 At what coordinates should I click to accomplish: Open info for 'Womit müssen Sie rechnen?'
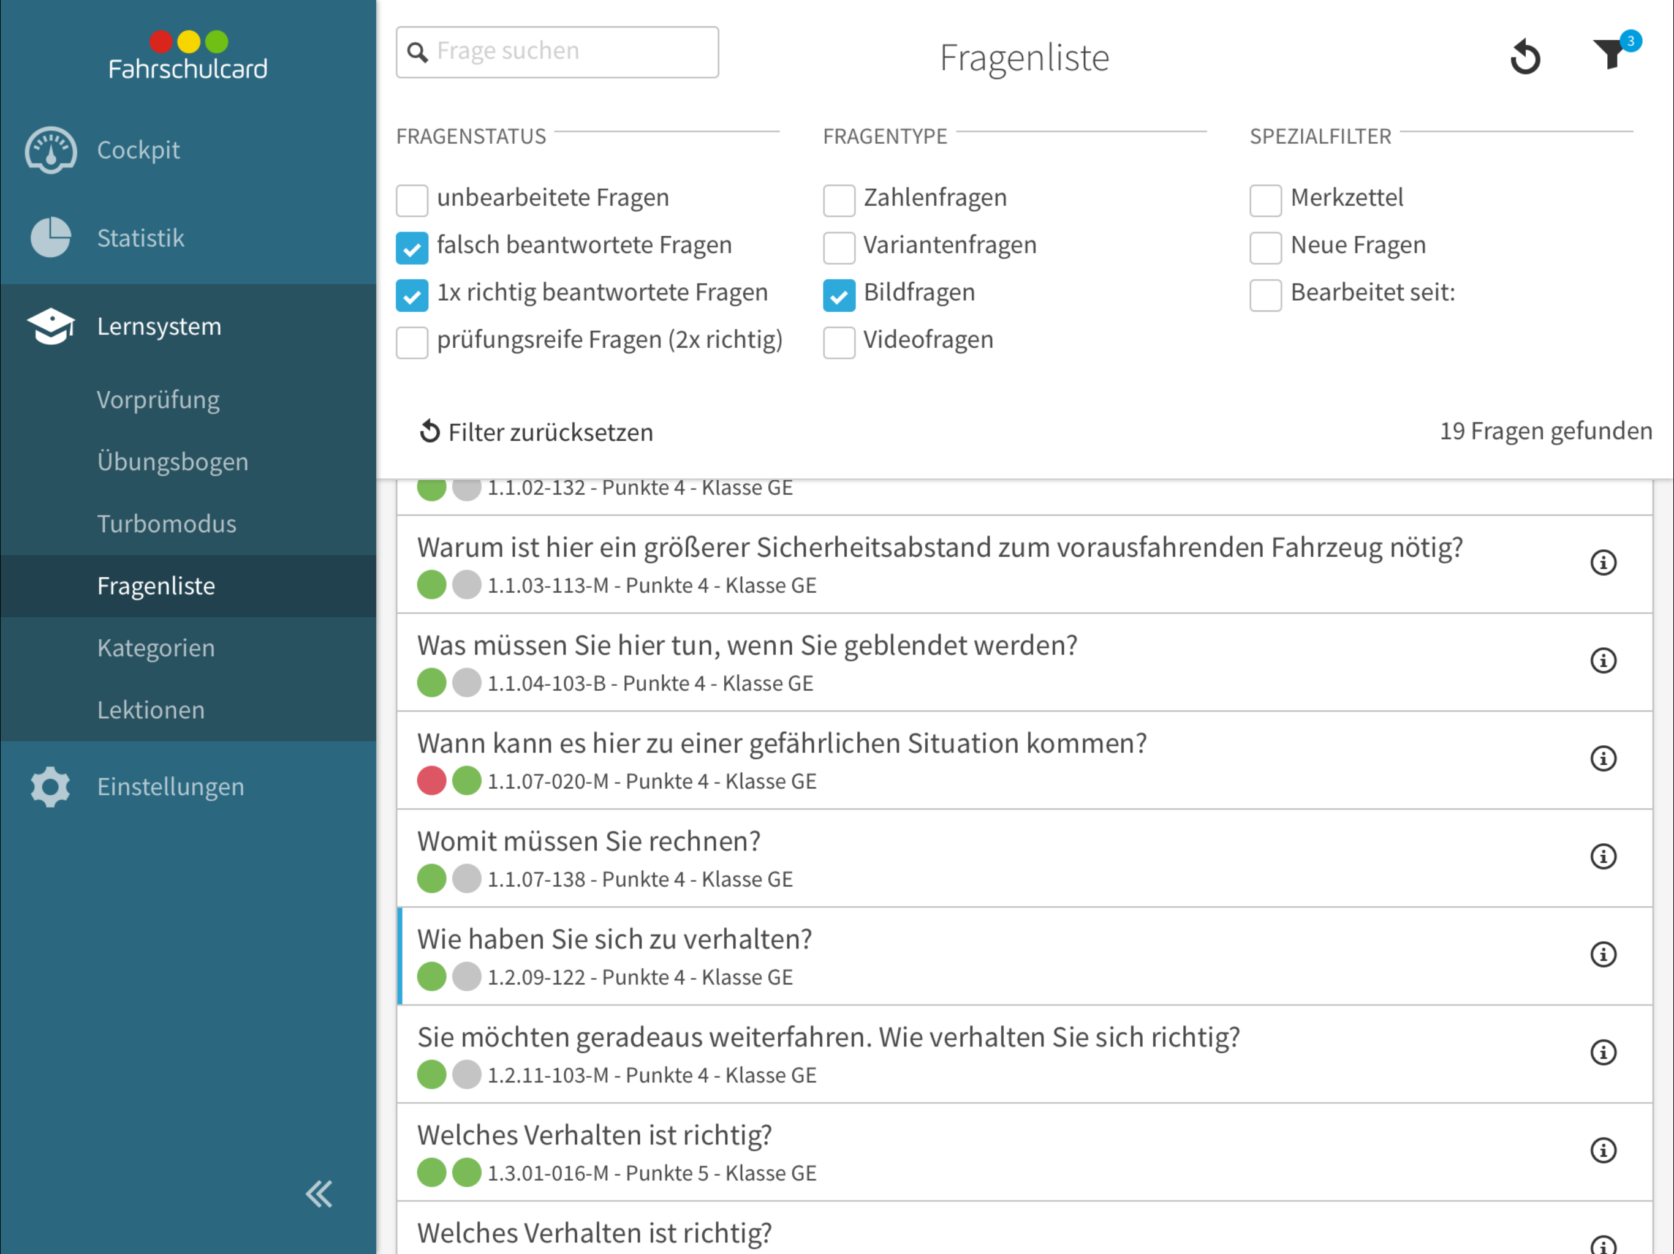[1603, 856]
